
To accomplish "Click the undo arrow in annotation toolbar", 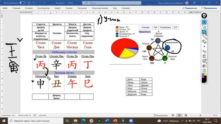I will pyautogui.click(x=204, y=51).
